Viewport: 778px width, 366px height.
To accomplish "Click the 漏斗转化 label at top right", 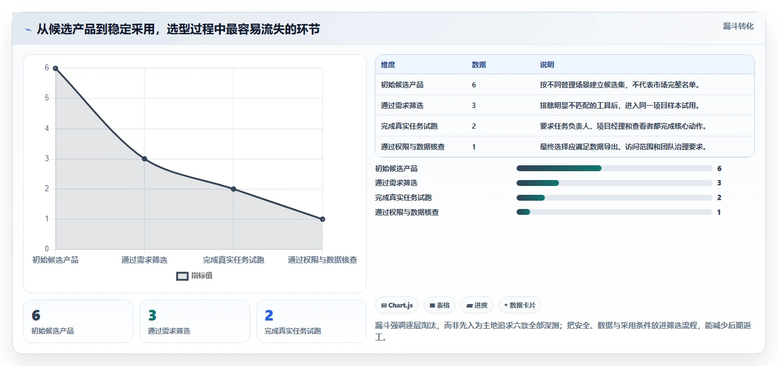I will click(738, 26).
